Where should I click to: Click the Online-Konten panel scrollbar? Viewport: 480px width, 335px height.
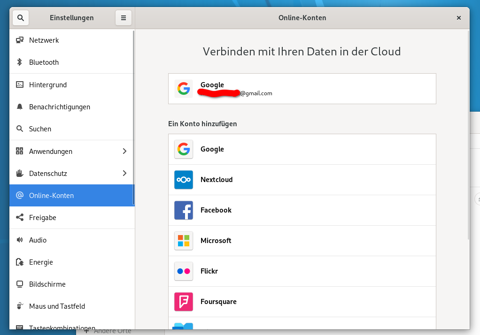(468, 135)
